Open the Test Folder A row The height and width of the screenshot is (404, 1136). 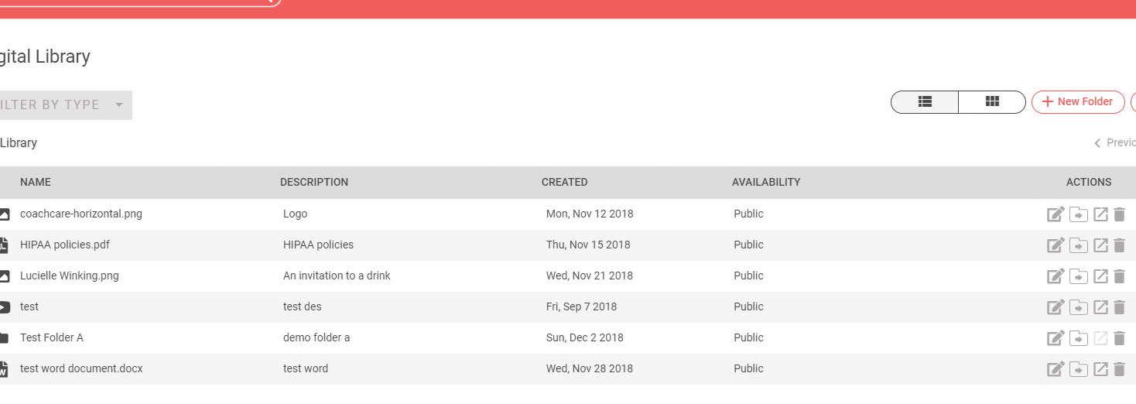[52, 338]
